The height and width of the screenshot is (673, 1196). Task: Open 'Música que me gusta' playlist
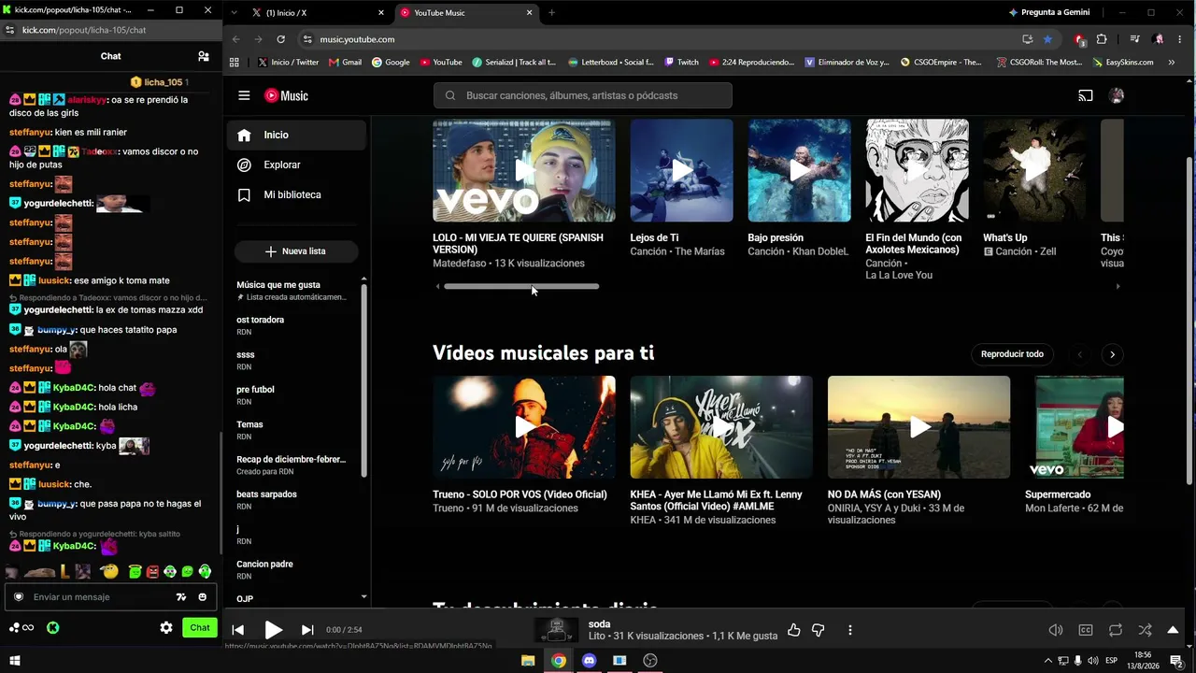click(294, 291)
